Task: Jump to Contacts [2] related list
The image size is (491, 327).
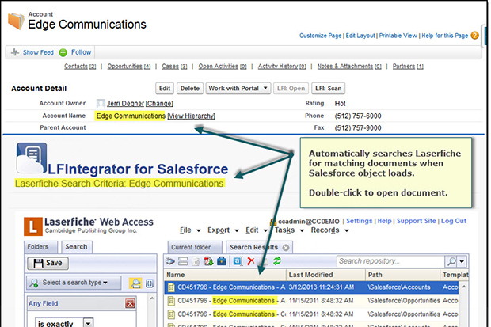Action: (80, 66)
